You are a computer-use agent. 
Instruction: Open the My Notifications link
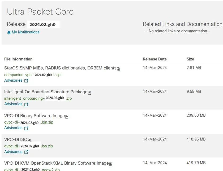coord(25,32)
